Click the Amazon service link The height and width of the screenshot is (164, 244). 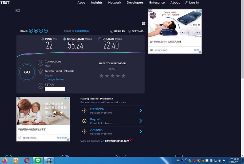[96, 130]
